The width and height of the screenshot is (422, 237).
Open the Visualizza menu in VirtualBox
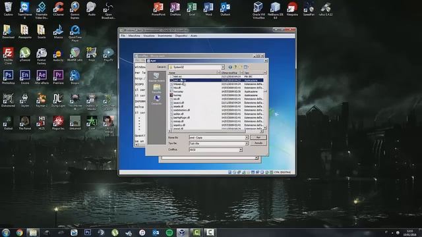pos(149,36)
